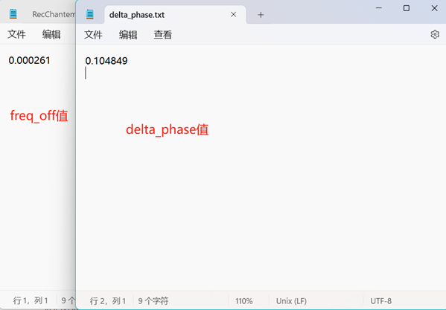Click the 0.000261 value in background window
This screenshot has height=310, width=446.
point(29,60)
